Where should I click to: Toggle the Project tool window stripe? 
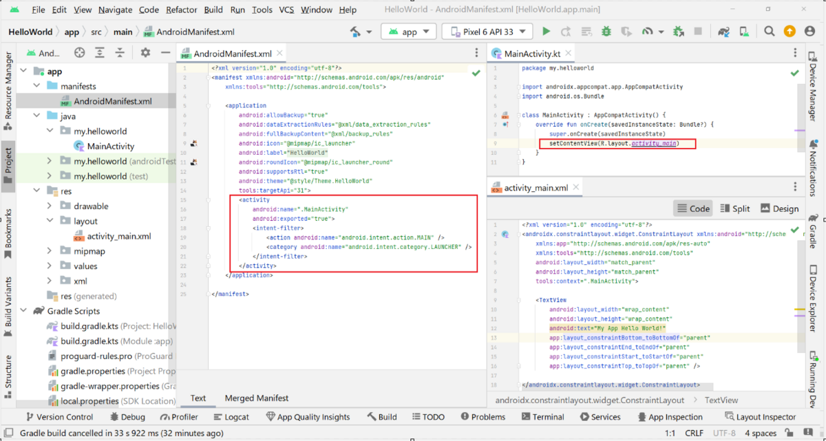(8, 166)
